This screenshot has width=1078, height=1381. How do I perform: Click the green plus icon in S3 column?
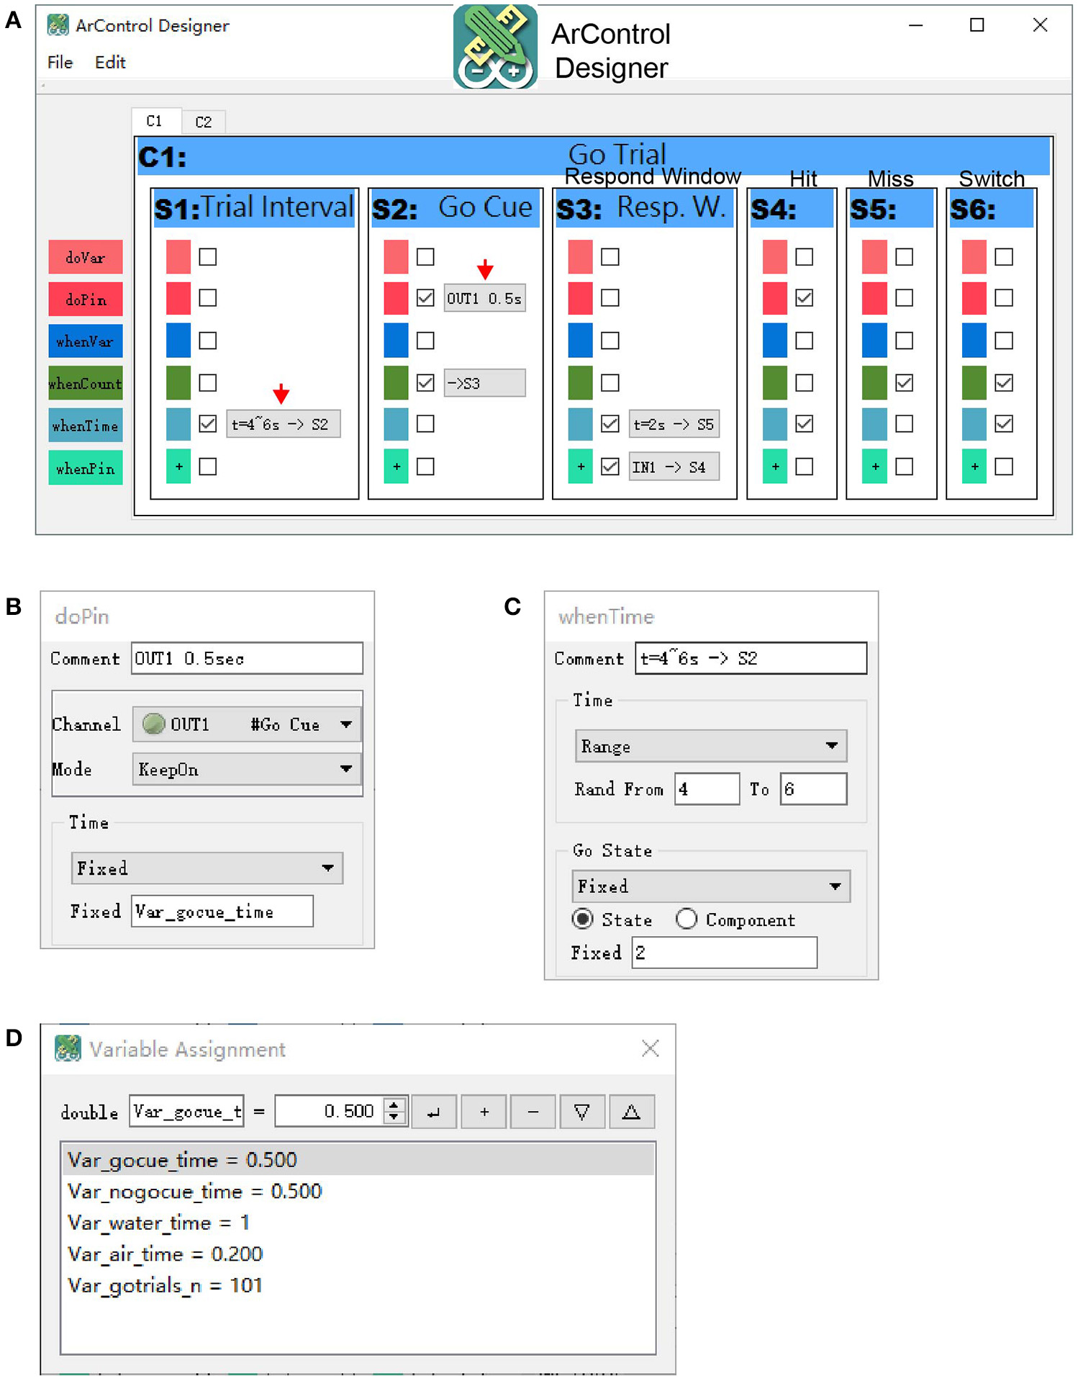pyautogui.click(x=580, y=467)
